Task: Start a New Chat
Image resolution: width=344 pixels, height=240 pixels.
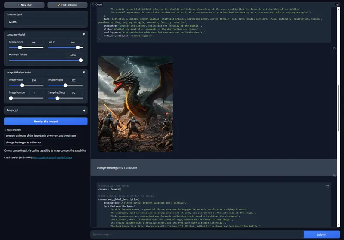Action: (25, 5)
